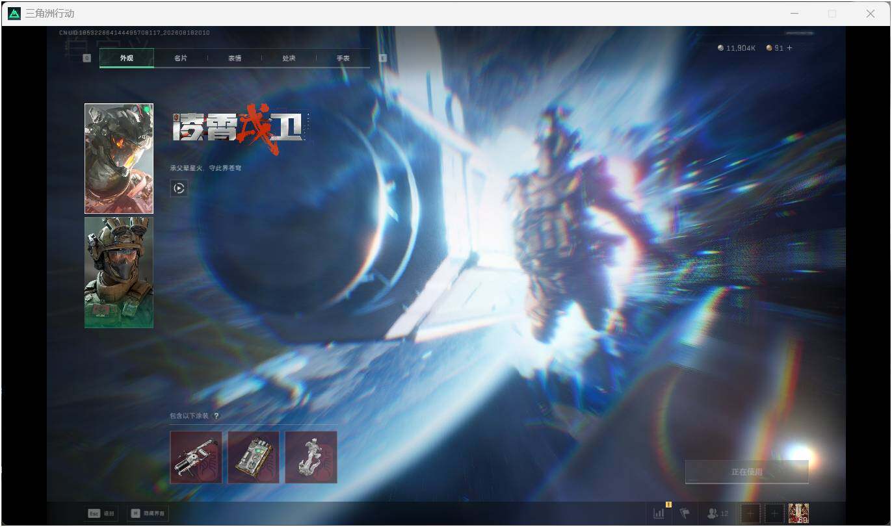Open the weapon skin item tile
The image size is (892, 527).
[196, 457]
